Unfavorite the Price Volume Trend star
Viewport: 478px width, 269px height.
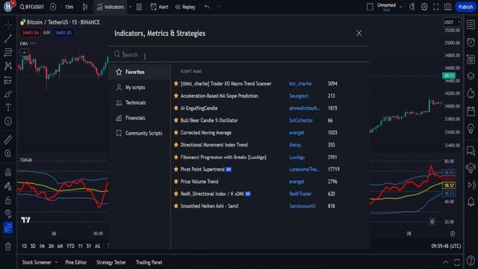tap(176, 182)
